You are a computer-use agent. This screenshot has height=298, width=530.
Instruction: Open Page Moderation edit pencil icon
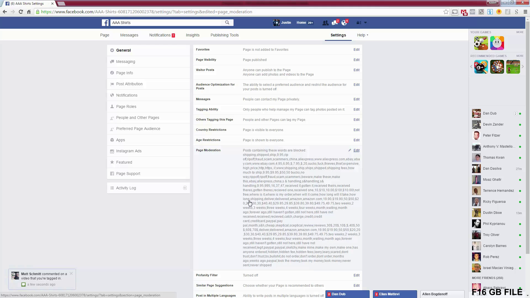[349, 150]
